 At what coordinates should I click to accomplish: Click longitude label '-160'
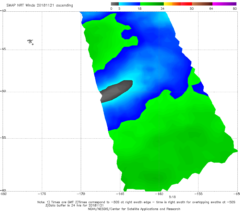(x=159, y=194)
